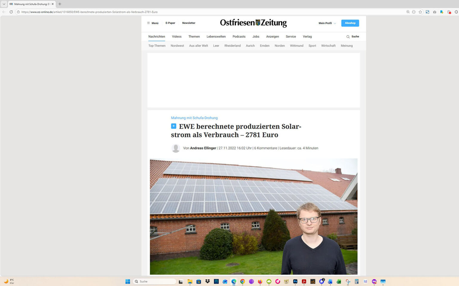Expand the Mein Profil dropdown

(x=327, y=23)
